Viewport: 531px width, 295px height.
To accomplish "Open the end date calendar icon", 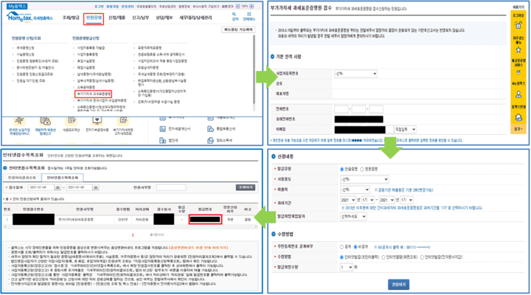I will coord(96,187).
